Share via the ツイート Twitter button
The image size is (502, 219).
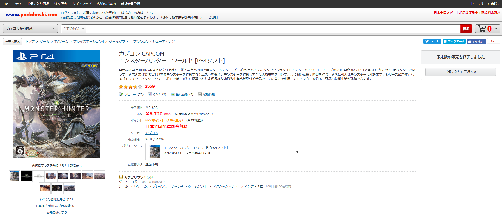[x=432, y=41]
